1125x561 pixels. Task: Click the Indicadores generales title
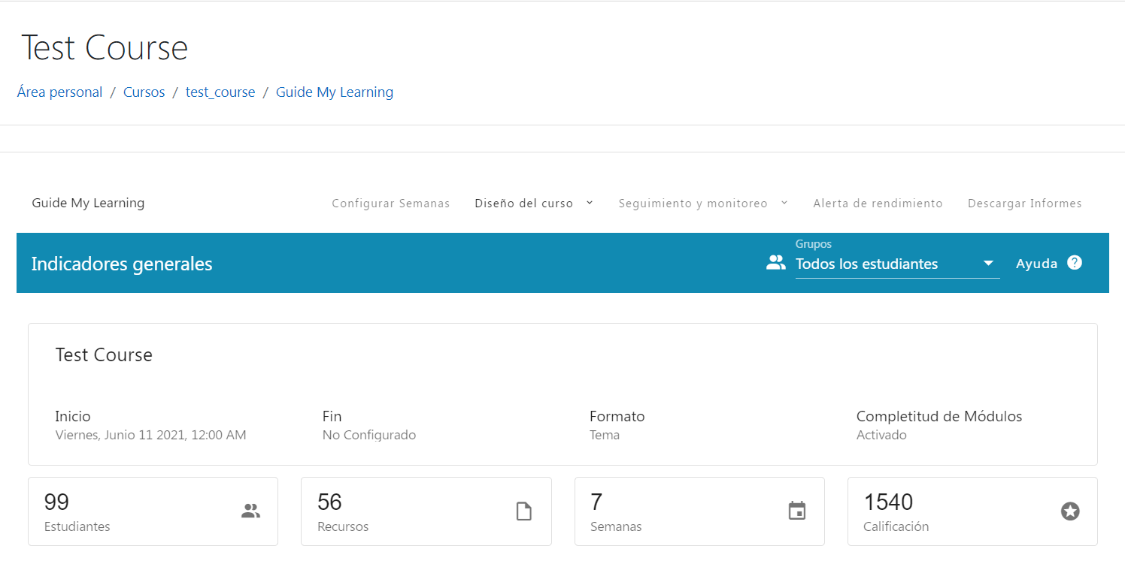tap(122, 264)
